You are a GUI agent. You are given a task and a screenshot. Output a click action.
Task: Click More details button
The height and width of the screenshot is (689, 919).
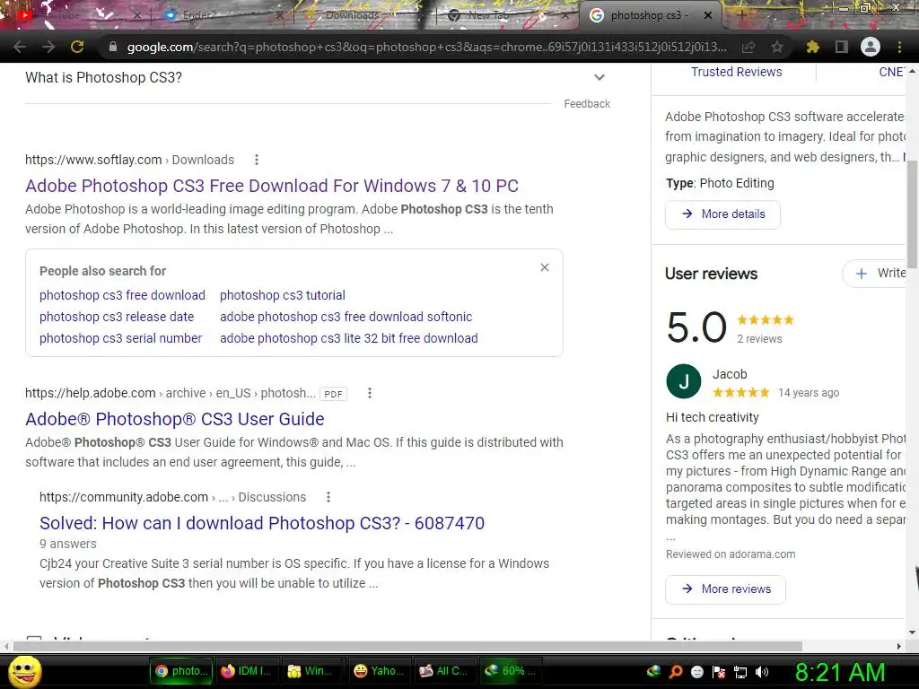click(722, 214)
